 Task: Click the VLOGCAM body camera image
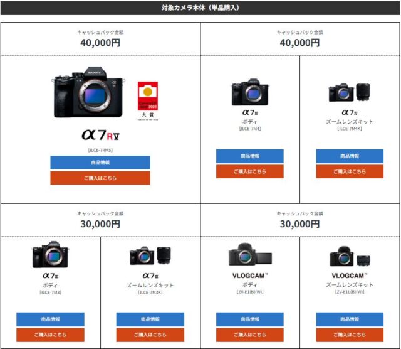pos(250,254)
